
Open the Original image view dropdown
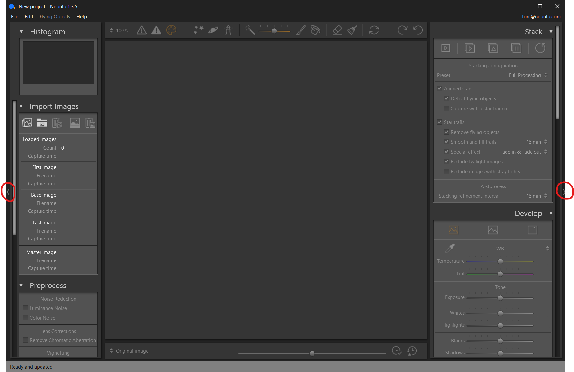pyautogui.click(x=129, y=351)
